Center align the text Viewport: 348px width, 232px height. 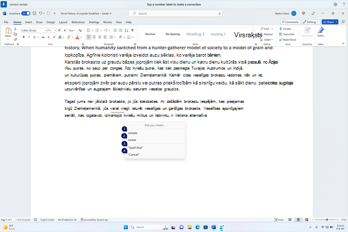point(94,37)
